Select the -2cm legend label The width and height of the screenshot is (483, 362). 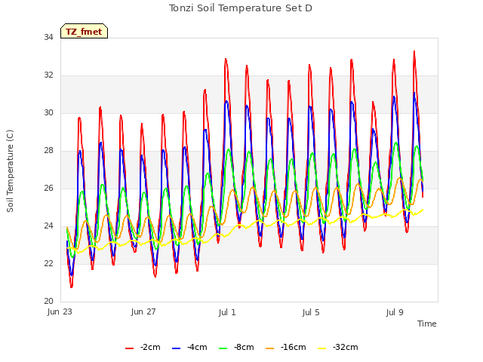(x=150, y=347)
